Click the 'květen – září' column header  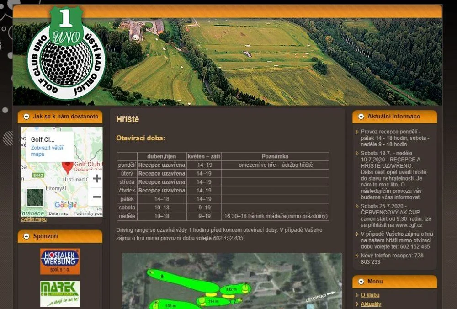(204, 156)
